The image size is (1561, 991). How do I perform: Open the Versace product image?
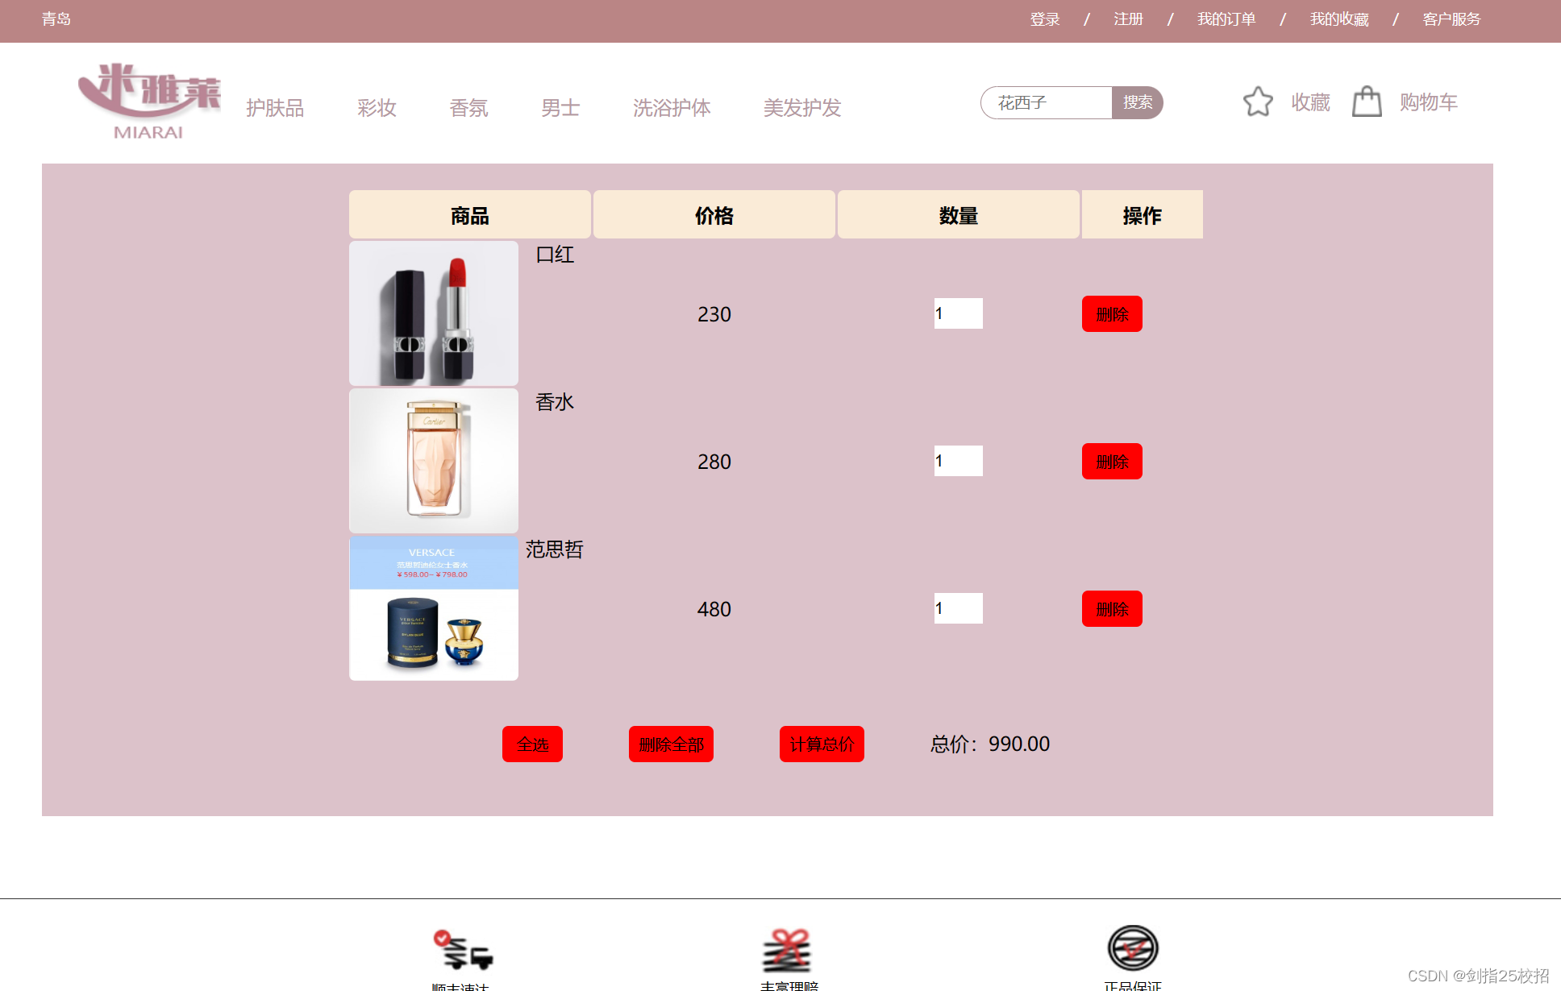tap(434, 608)
